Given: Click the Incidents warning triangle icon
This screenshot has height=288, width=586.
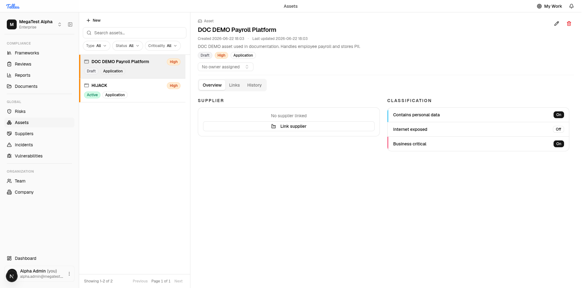Looking at the screenshot, I should [x=9, y=145].
